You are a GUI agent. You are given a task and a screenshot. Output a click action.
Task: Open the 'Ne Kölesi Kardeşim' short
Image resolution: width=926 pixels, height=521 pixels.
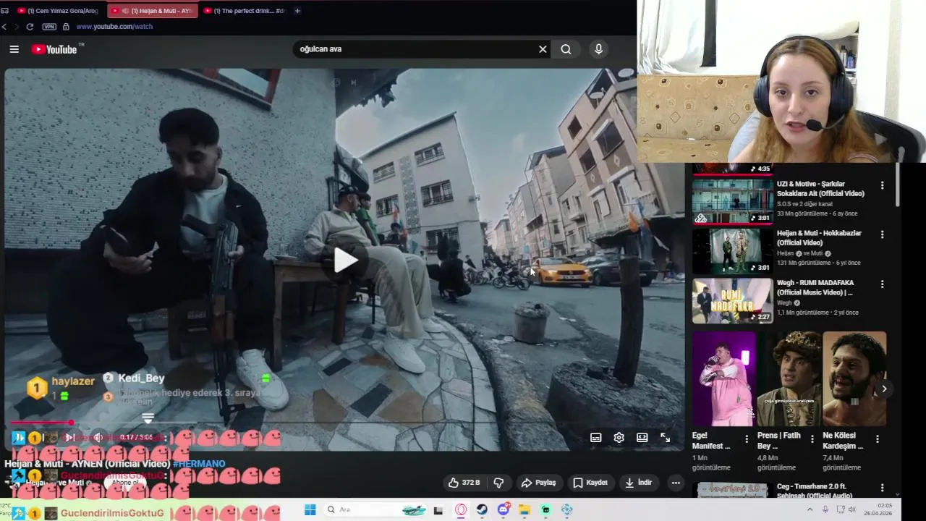click(854, 378)
